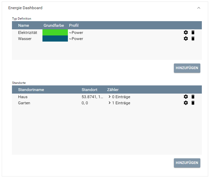Click the Energie Dashboard title
This screenshot has width=211, height=179.
pos(25,8)
